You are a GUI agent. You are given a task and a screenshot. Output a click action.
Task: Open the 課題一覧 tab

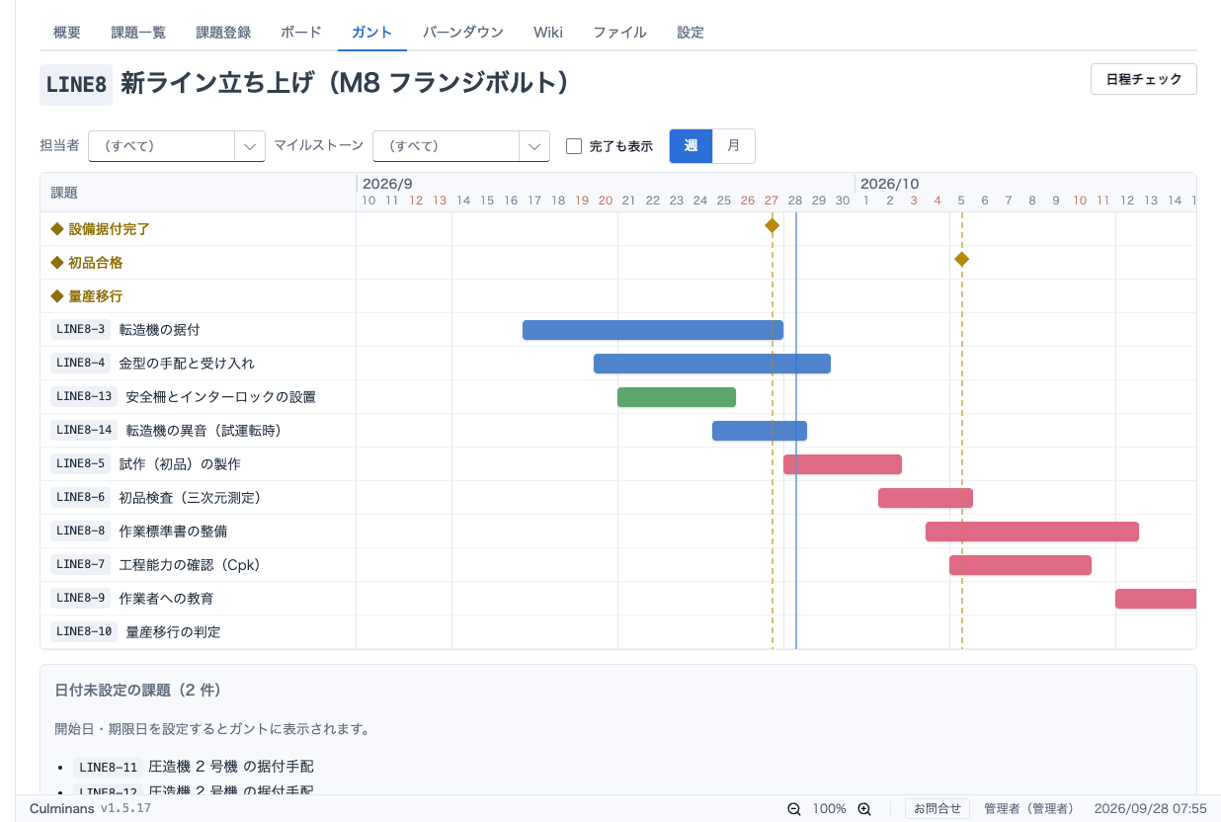(138, 32)
